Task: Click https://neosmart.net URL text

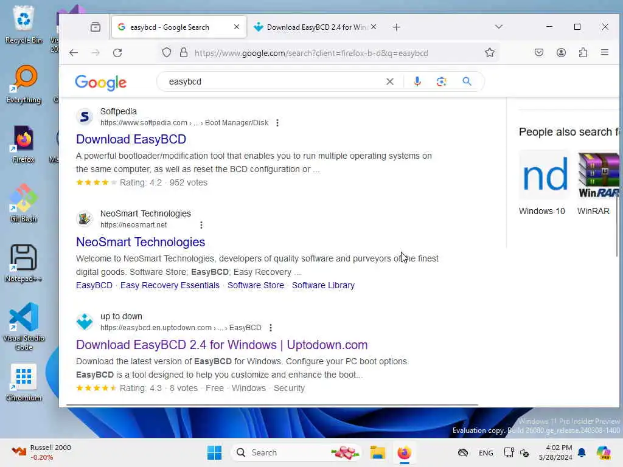Action: point(133,225)
